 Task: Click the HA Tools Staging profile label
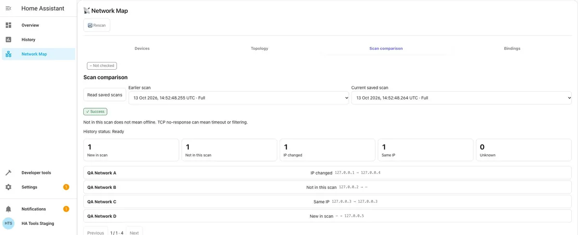point(38,223)
